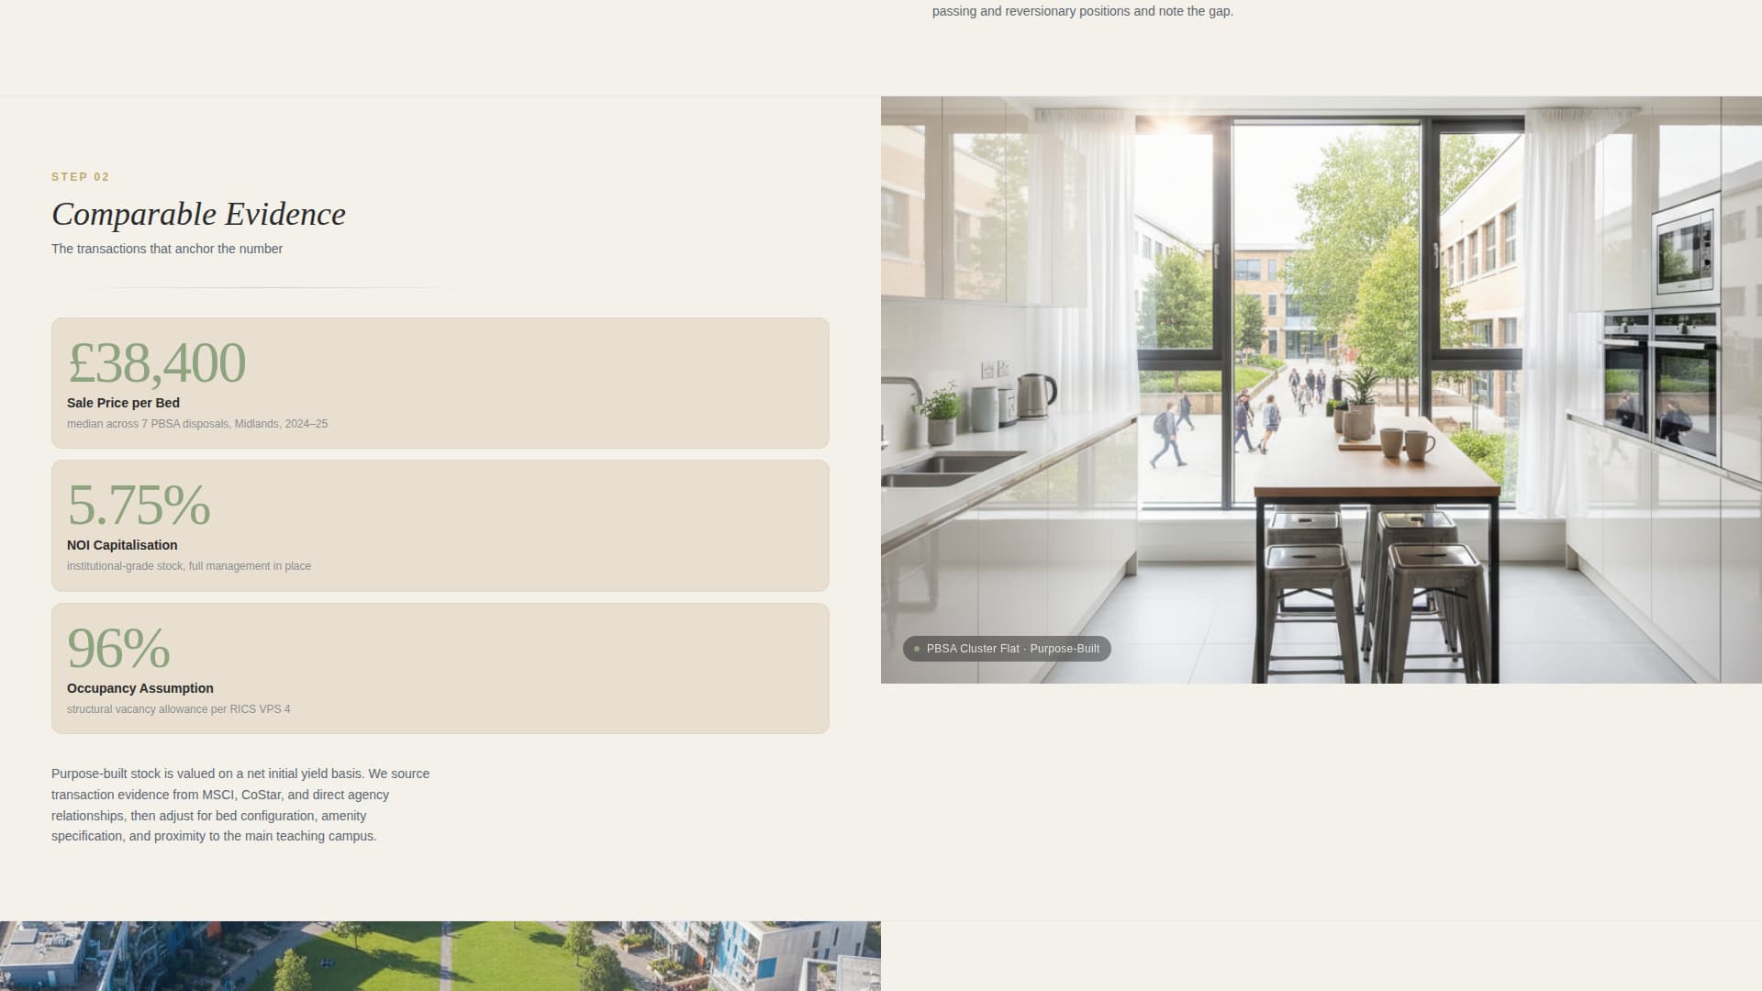1762x991 pixels.
Task: Click the green dot in the image caption badge
Action: point(917,649)
